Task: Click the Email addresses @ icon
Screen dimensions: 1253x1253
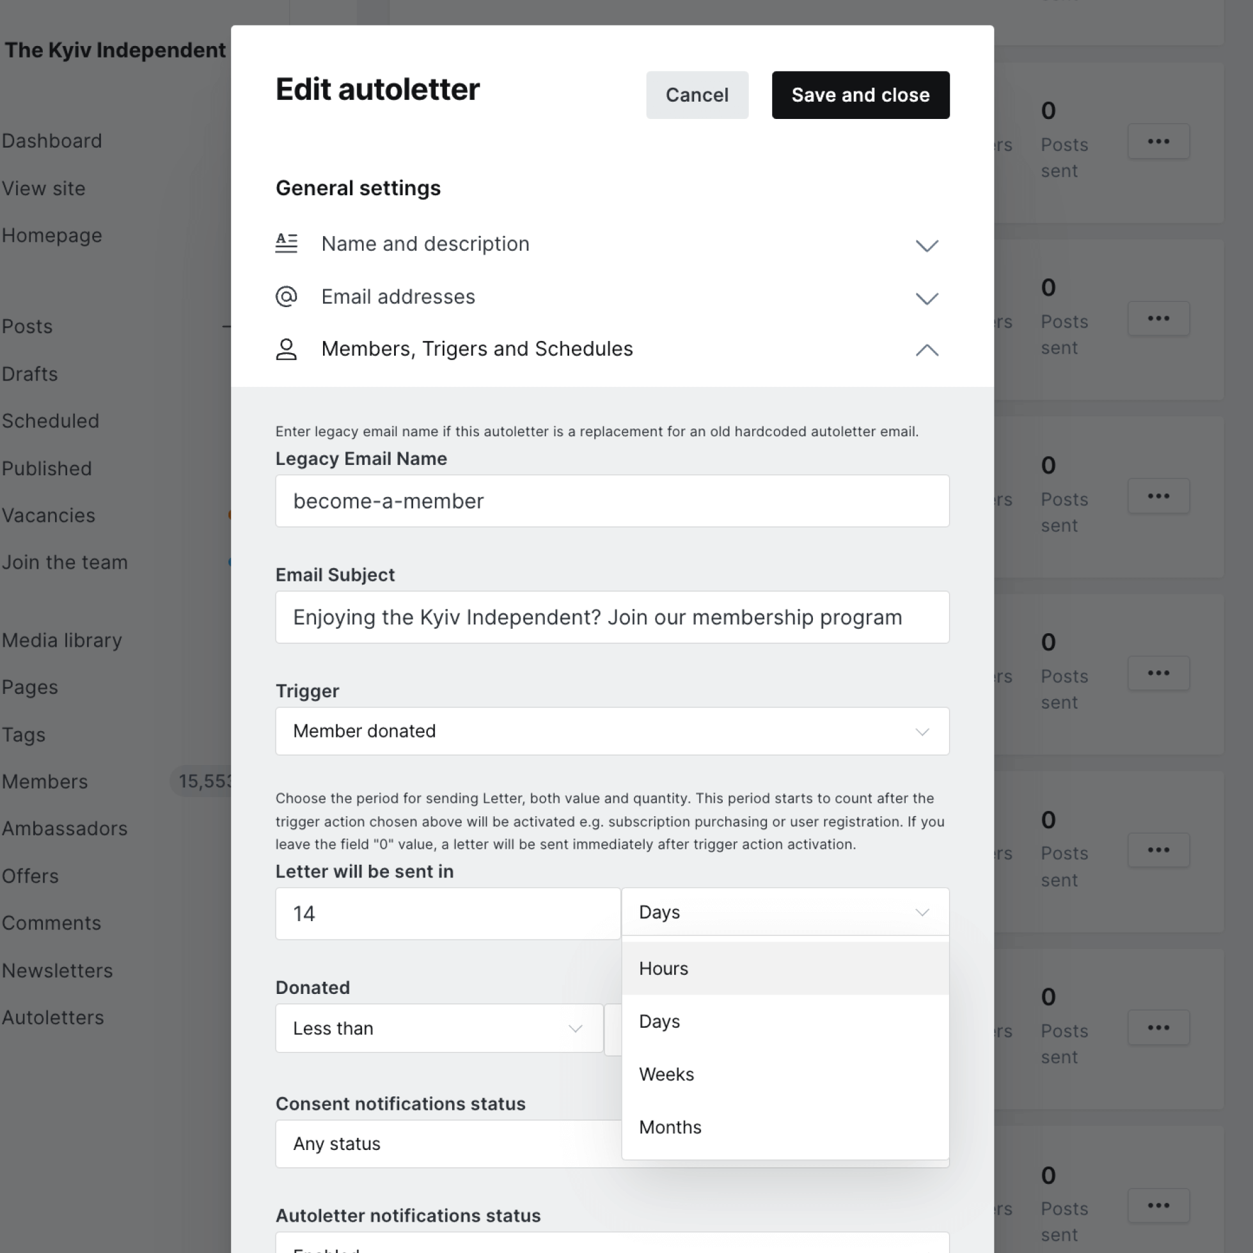Action: [x=286, y=296]
